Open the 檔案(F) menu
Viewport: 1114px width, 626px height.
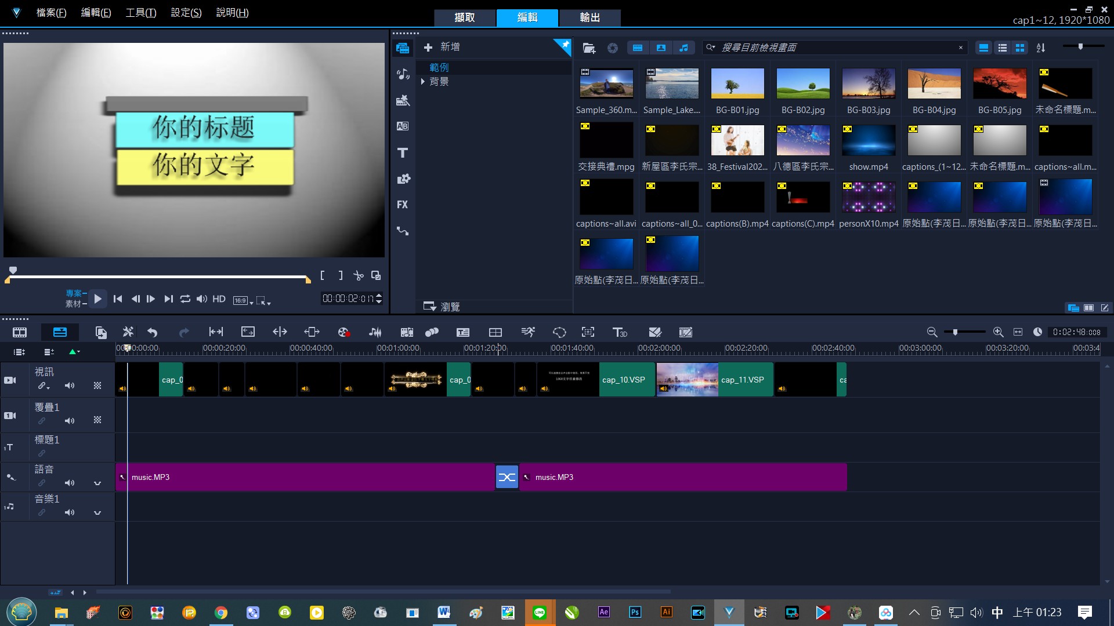[x=51, y=13]
